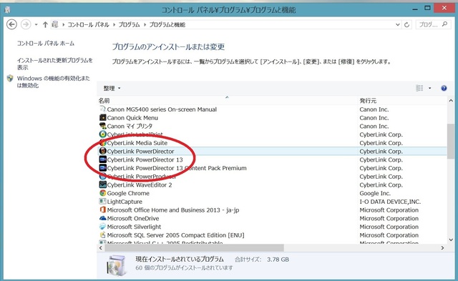
Task: Open インストールされた更新プログラムを表示 link
Action: click(54, 64)
